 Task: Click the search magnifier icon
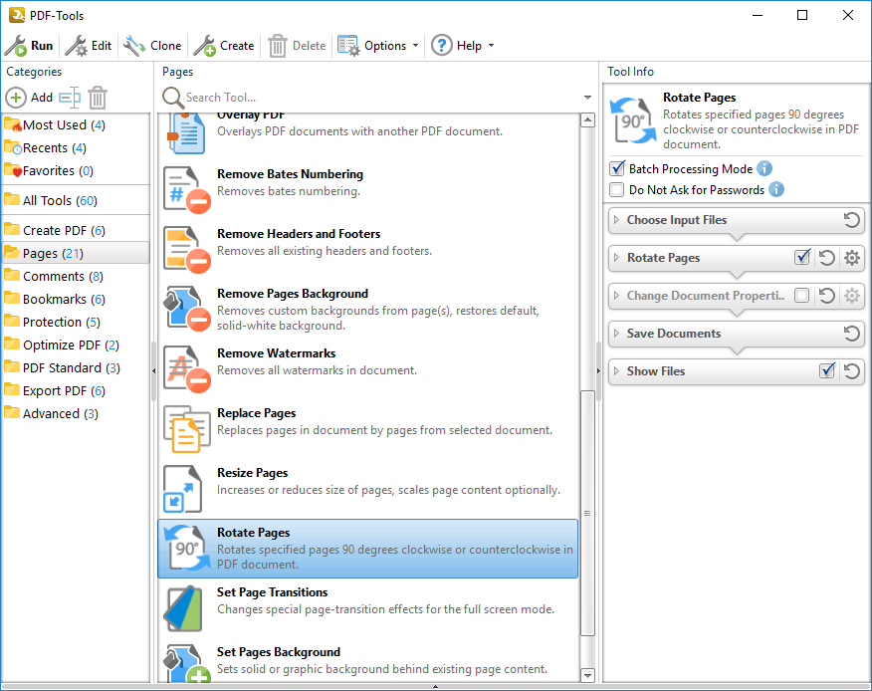point(173,98)
